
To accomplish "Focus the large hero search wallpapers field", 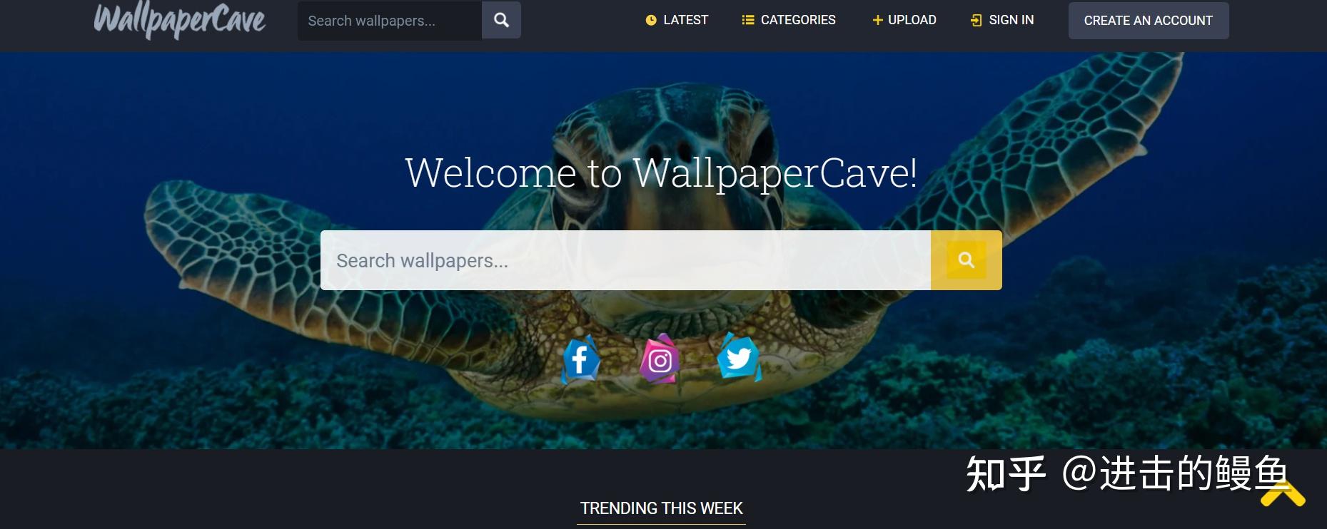I will tap(625, 260).
